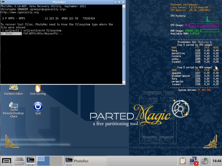Click the nm-applet process row
The image size is (222, 166).
(x=195, y=82)
